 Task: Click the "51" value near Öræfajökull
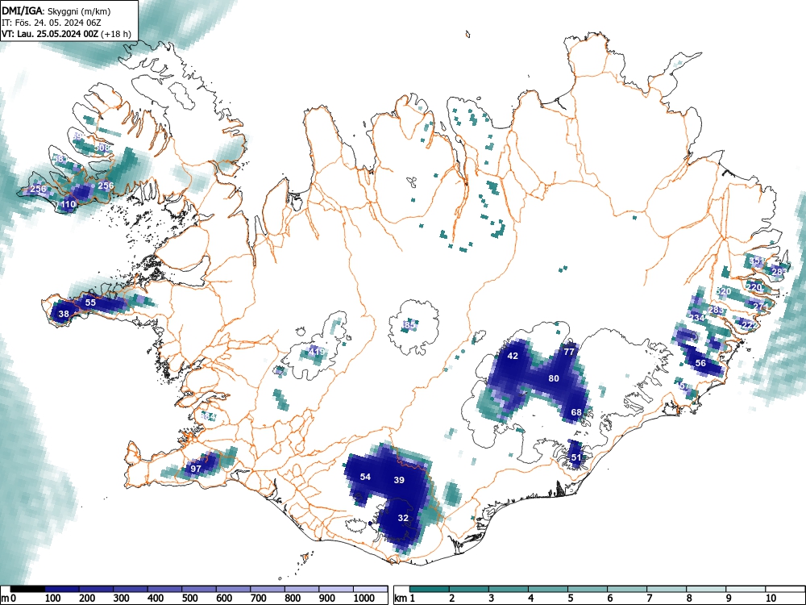(576, 458)
